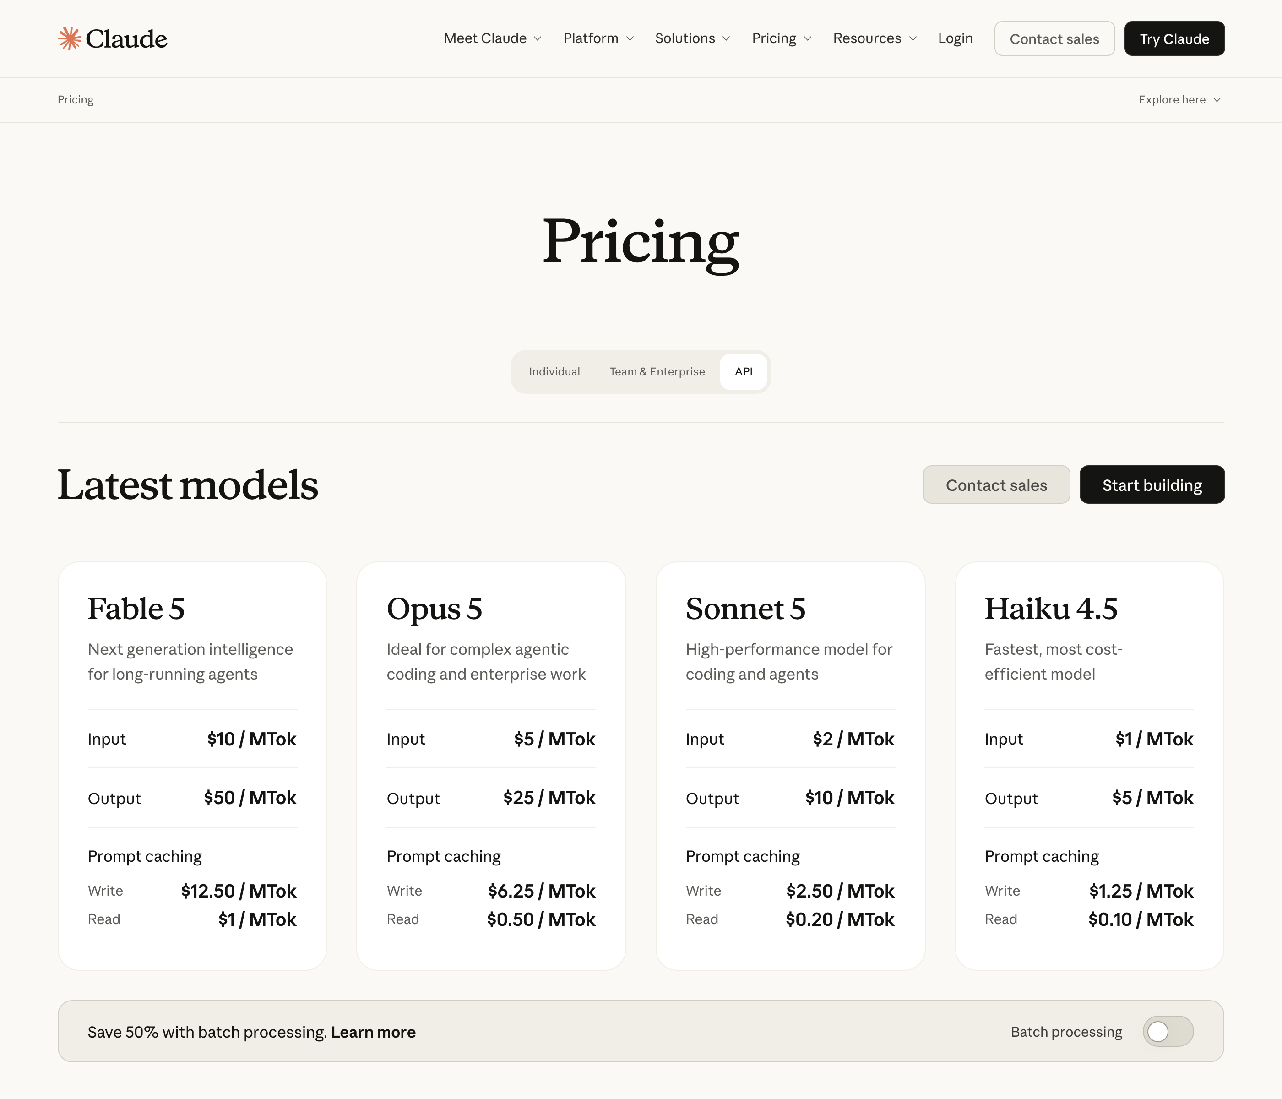The image size is (1282, 1099).
Task: Expand the Resources chevron arrow
Action: (913, 39)
